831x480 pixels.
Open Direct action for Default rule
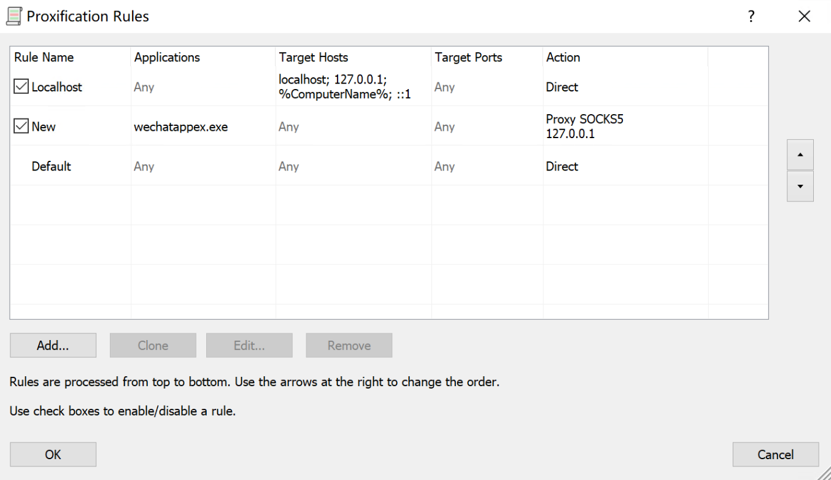coord(562,166)
